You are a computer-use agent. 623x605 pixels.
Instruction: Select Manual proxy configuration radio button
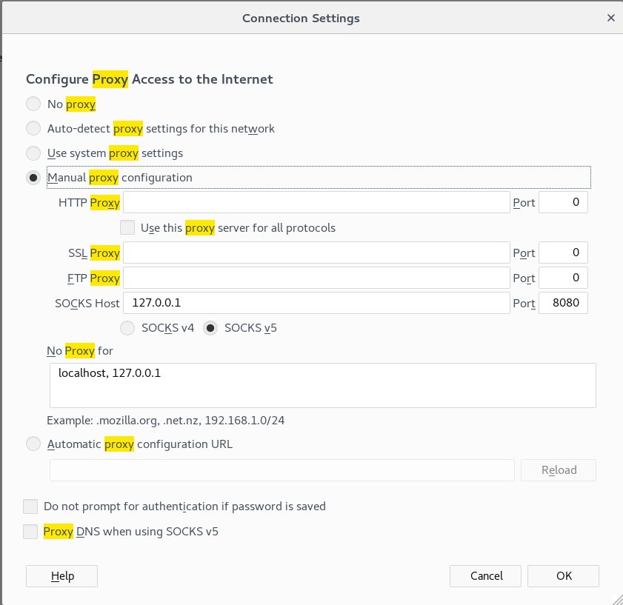[33, 178]
